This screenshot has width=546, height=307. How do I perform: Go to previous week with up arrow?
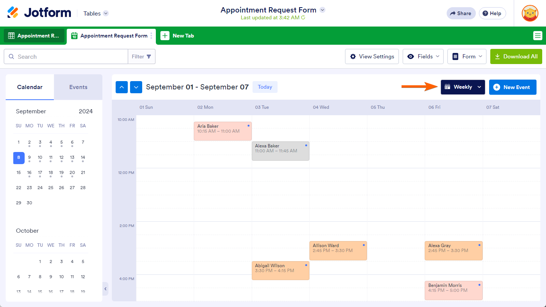[121, 87]
